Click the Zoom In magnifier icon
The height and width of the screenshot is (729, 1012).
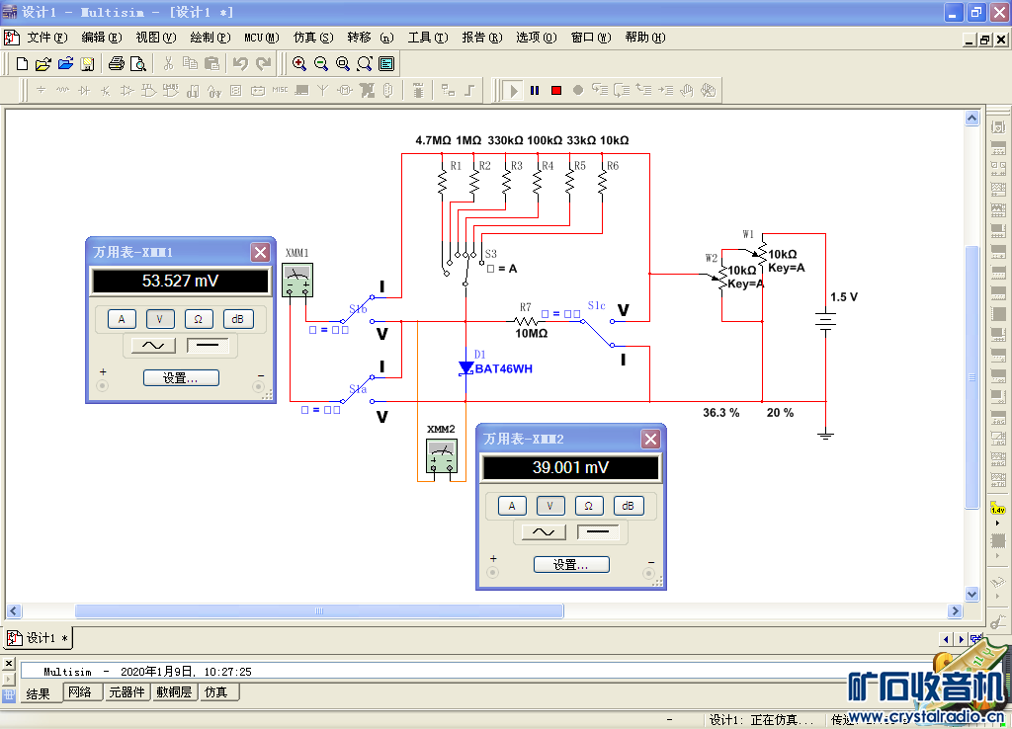coord(299,64)
